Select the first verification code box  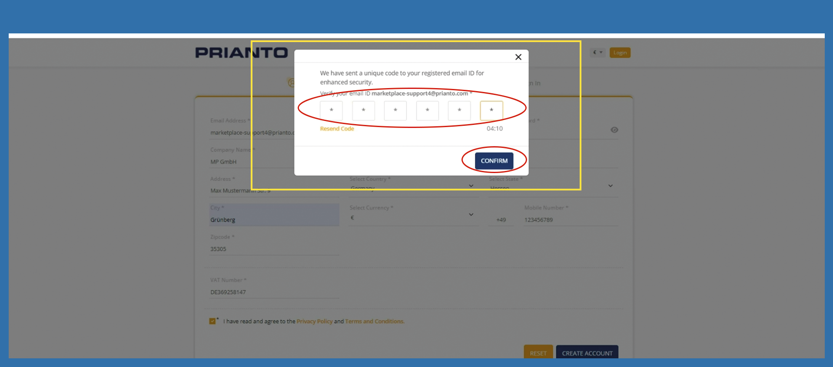(331, 111)
